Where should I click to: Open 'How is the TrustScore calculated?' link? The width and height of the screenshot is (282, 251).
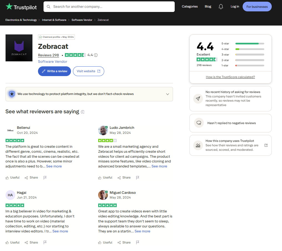point(230,77)
